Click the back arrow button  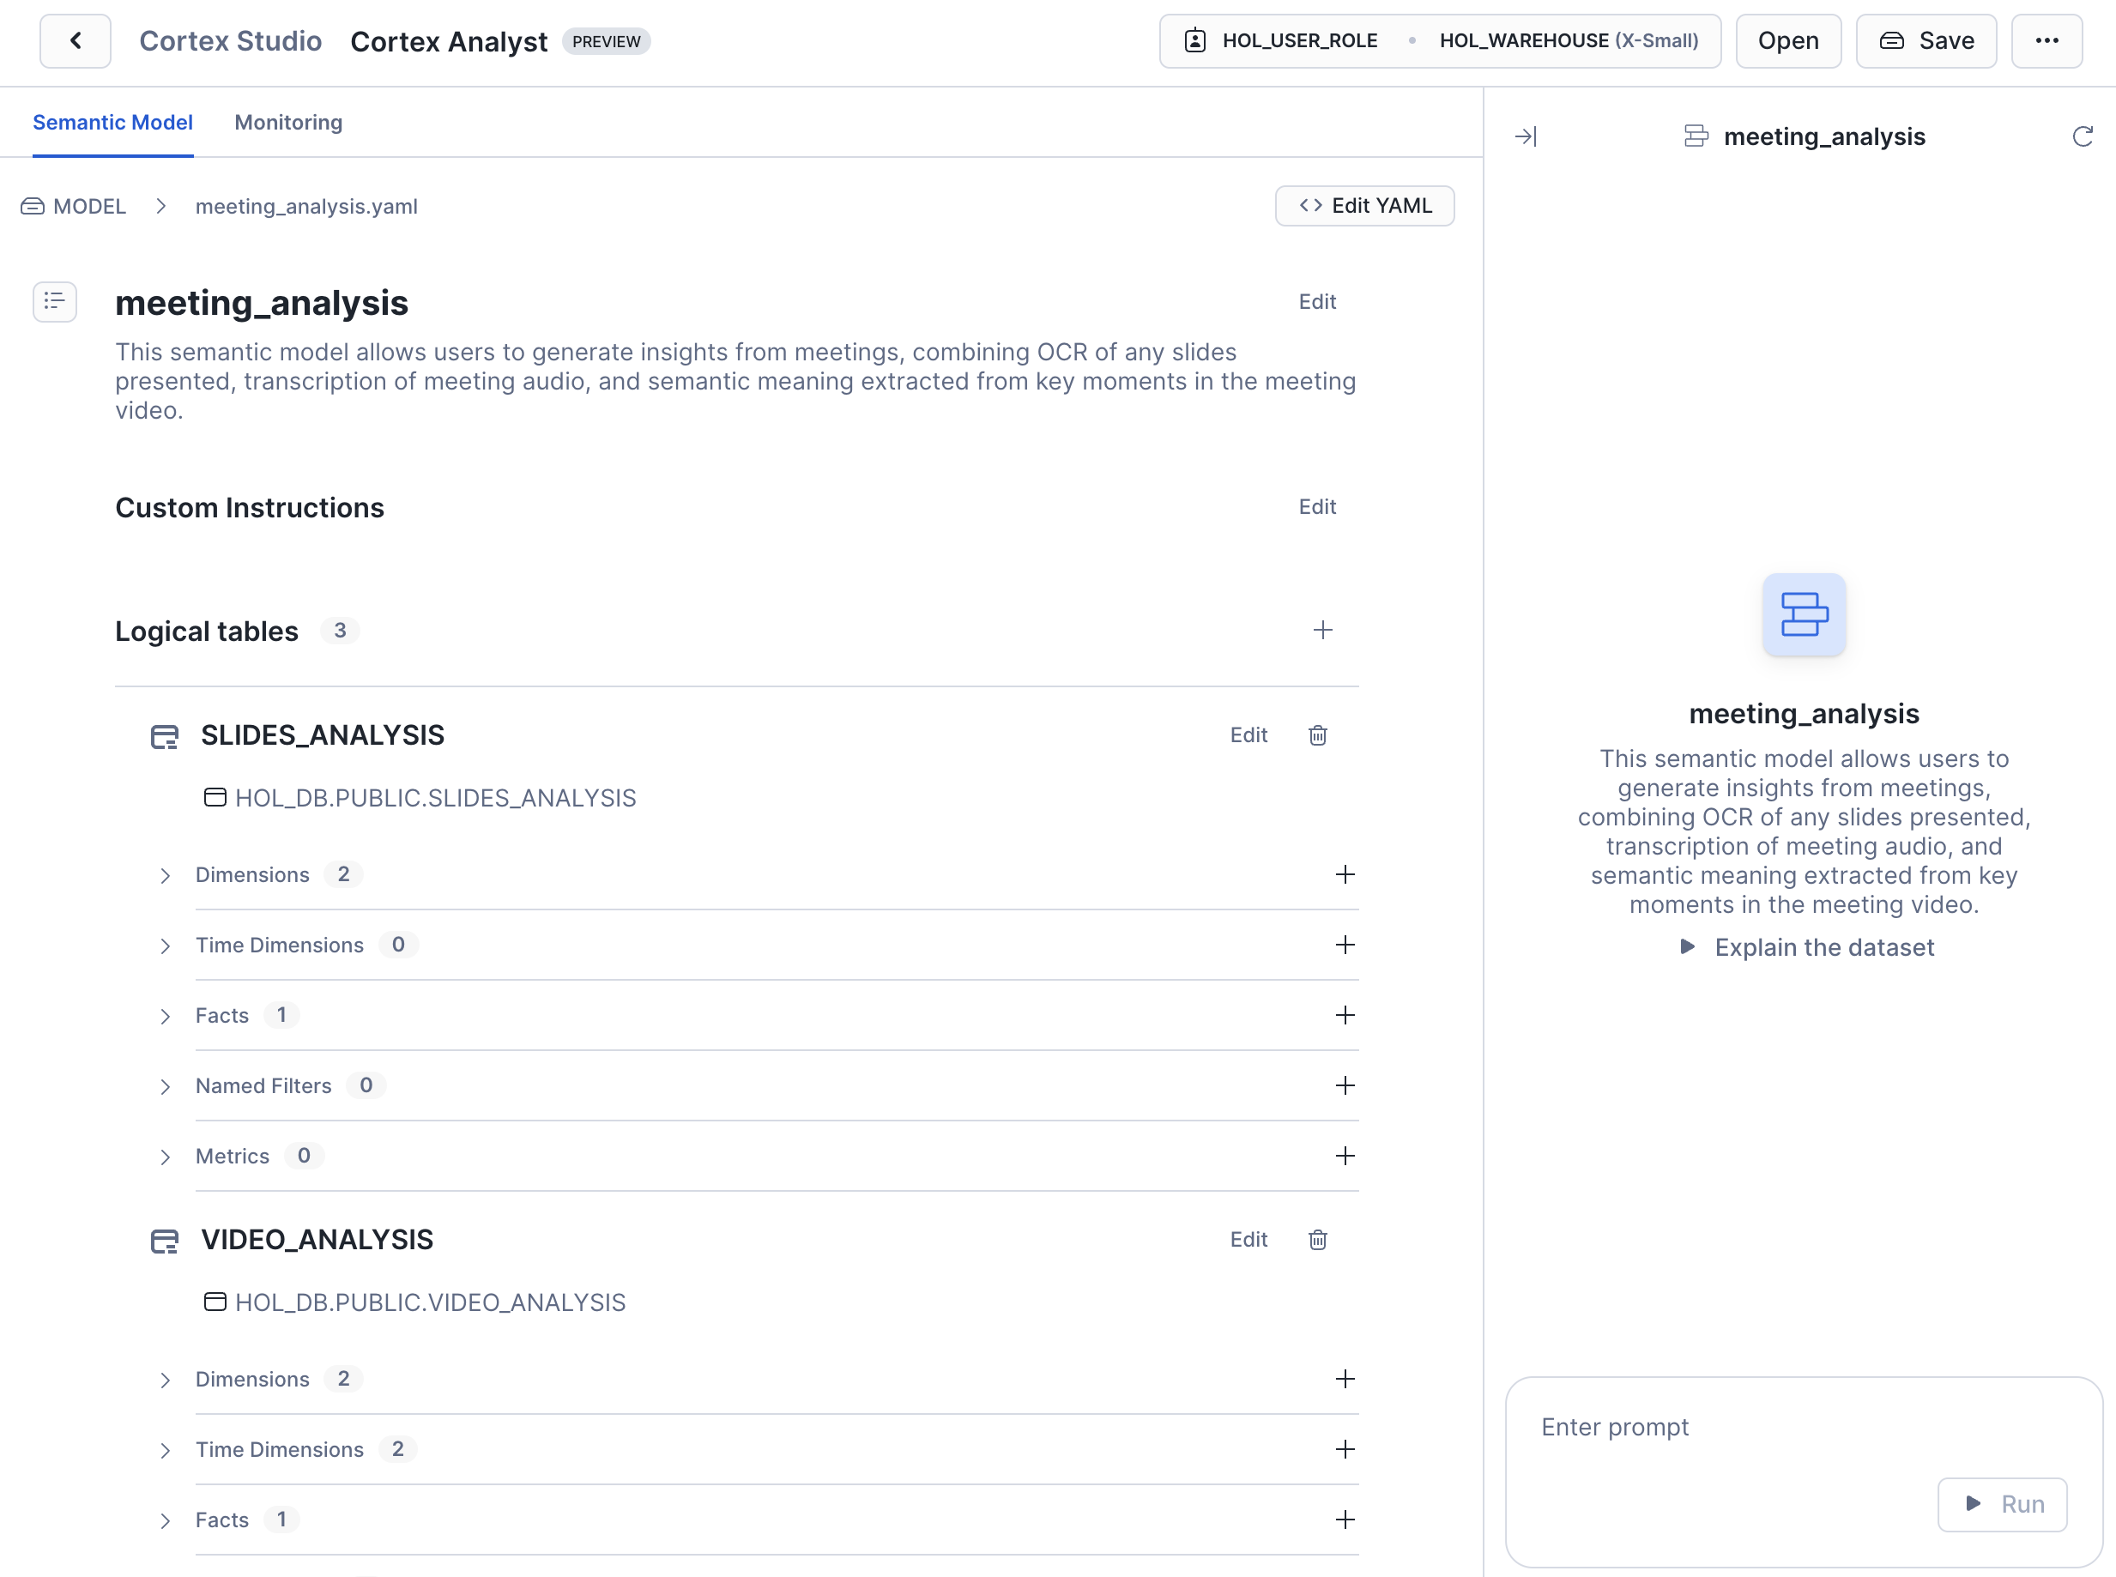pyautogui.click(x=75, y=41)
